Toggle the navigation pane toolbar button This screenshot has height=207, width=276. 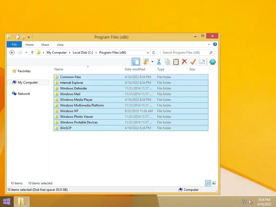tap(136, 62)
